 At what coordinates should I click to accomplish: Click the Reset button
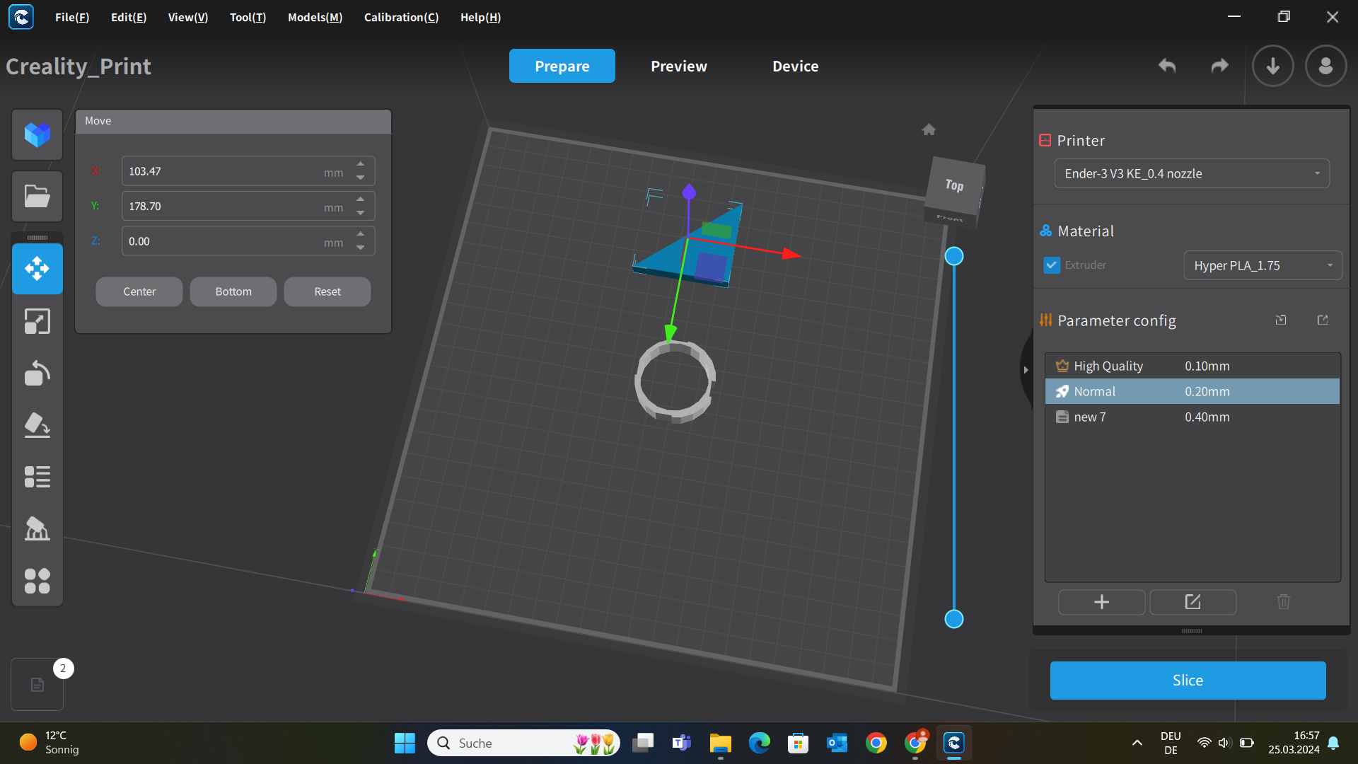(327, 291)
